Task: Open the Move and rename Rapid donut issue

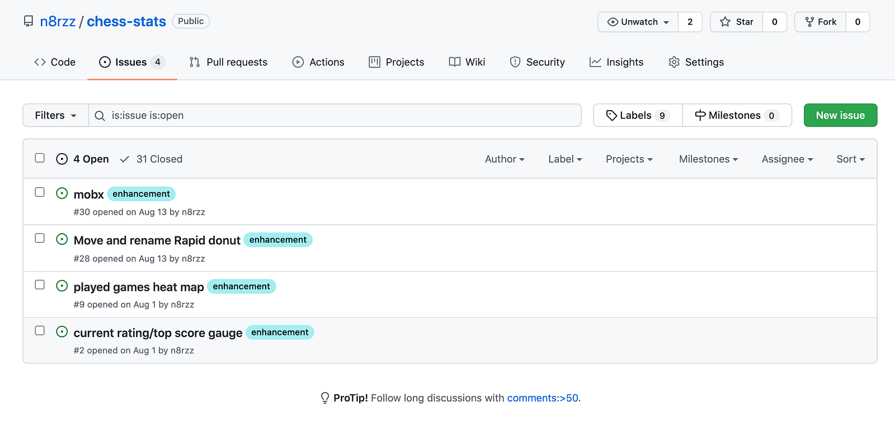Action: (157, 240)
